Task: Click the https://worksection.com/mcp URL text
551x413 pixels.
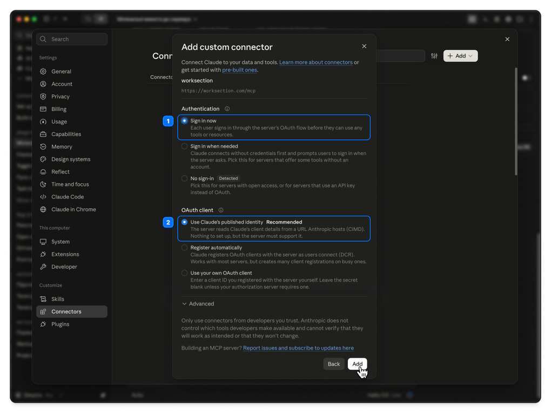Action: [x=218, y=91]
